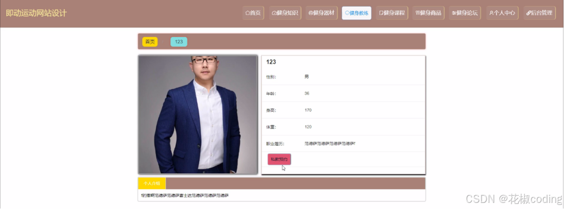This screenshot has width=564, height=209.
Task: Click the 身高 label
Action: [x=271, y=110]
